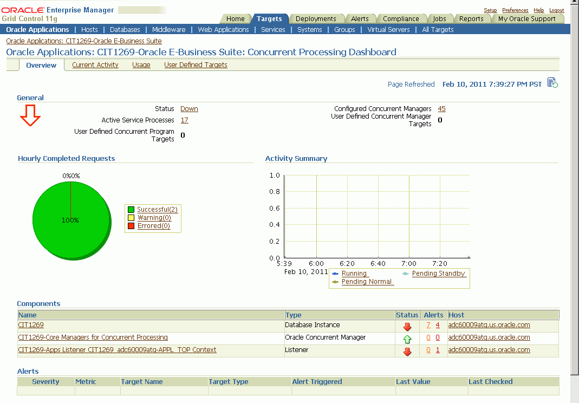Click the alert count 4 for CIT1269
This screenshot has height=403, width=579.
438,325
